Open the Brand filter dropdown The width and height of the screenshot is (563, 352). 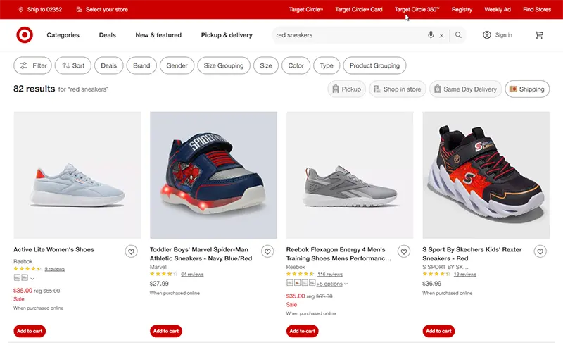pos(141,65)
